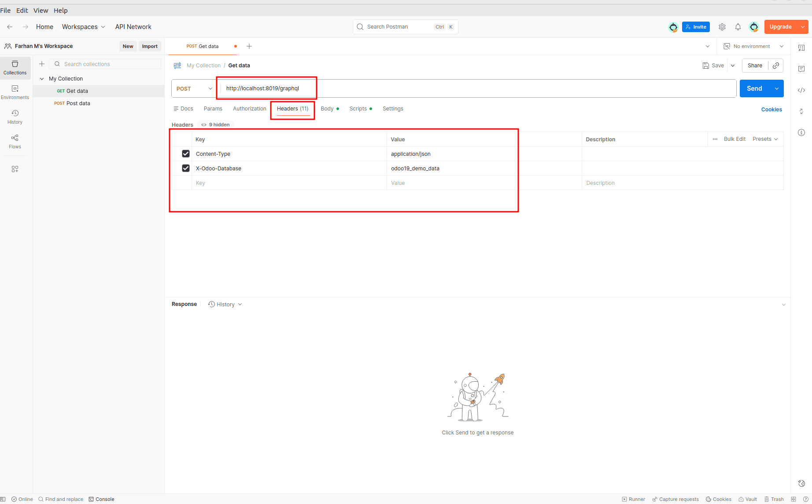Screen dimensions: 812x504
Task: Copy the request link icon next to Share
Action: (776, 66)
